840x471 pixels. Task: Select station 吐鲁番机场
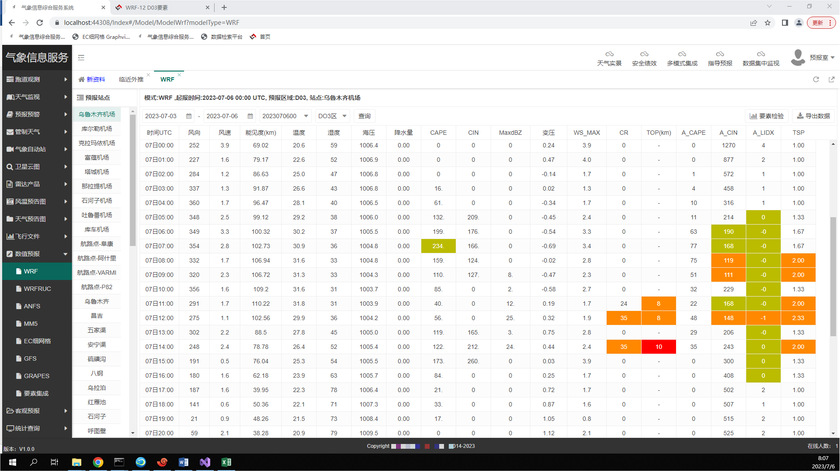click(97, 215)
